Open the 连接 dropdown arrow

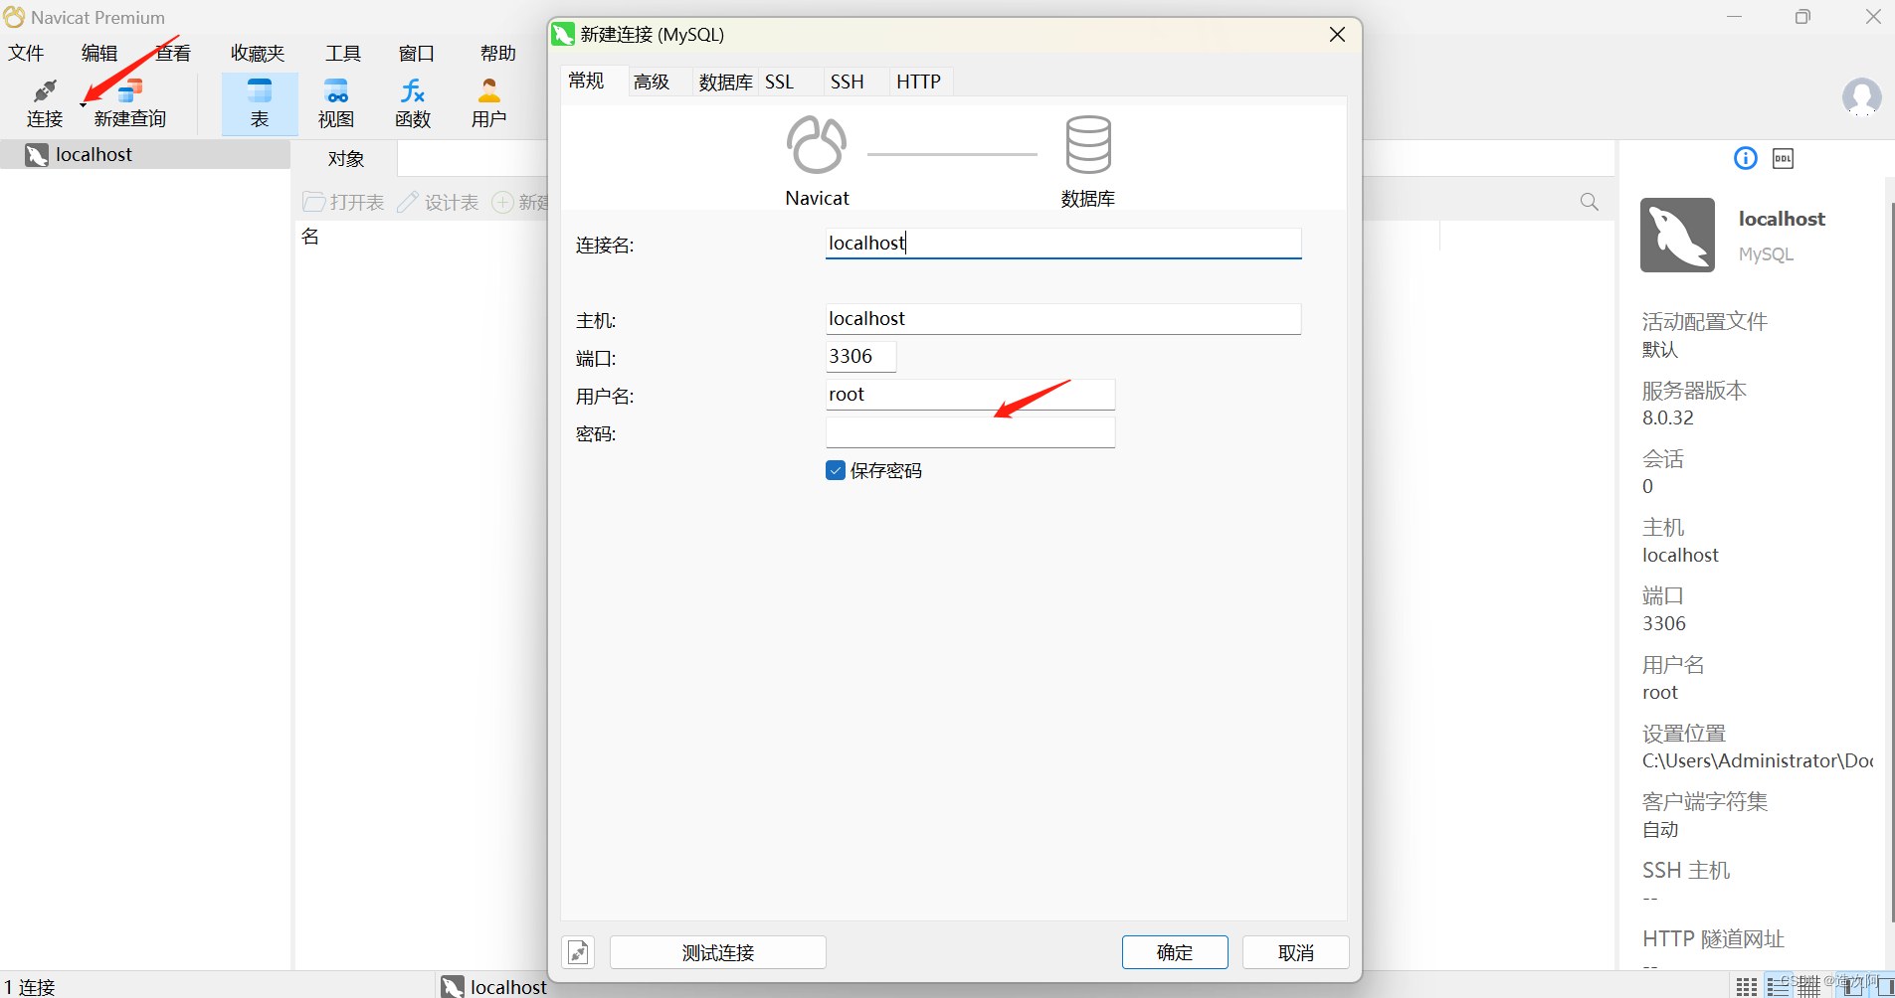point(83,103)
